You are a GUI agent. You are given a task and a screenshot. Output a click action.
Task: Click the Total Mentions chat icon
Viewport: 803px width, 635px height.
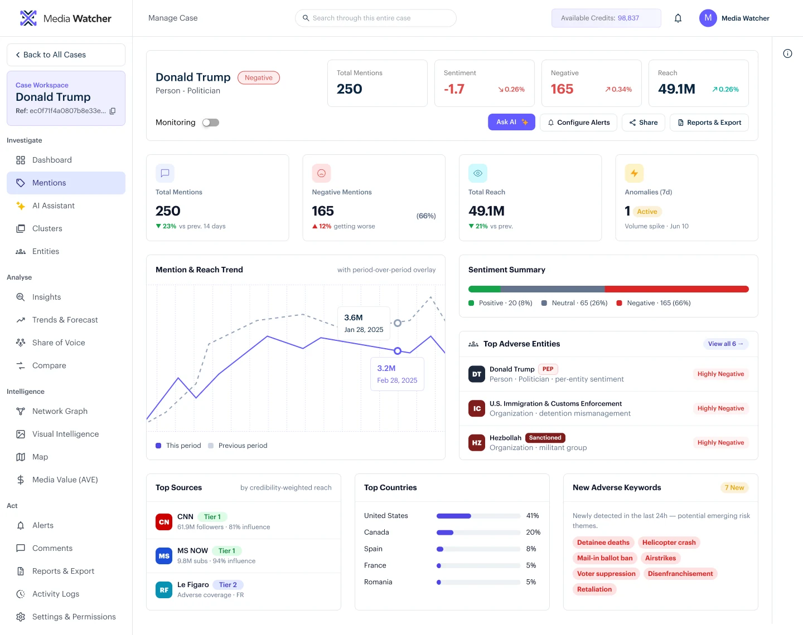coord(165,173)
